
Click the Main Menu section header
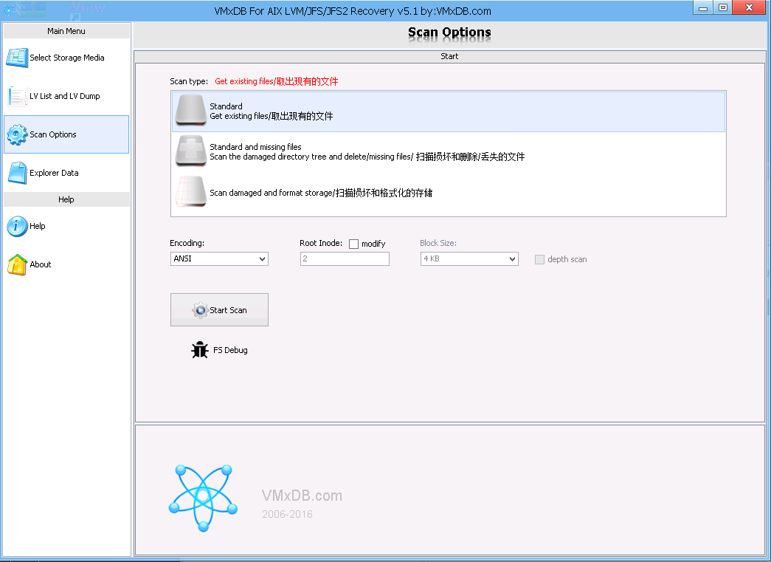tap(66, 31)
